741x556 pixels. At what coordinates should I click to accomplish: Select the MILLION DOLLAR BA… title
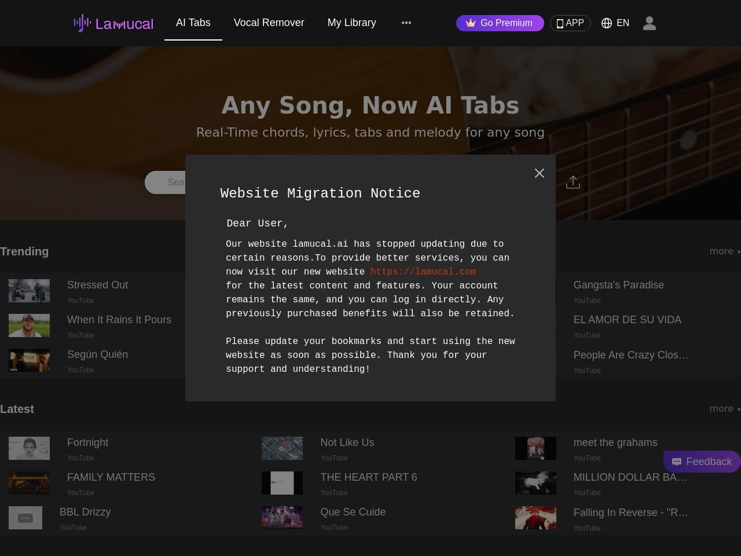630,477
